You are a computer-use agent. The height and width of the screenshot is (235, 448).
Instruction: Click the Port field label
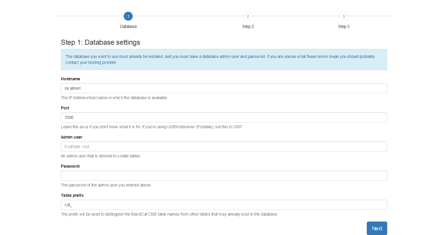coord(65,108)
